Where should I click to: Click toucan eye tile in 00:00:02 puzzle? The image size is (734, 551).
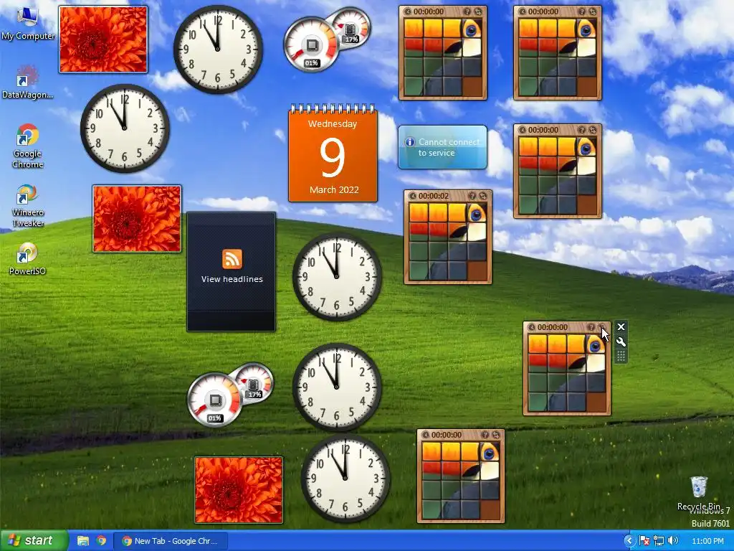[477, 212]
